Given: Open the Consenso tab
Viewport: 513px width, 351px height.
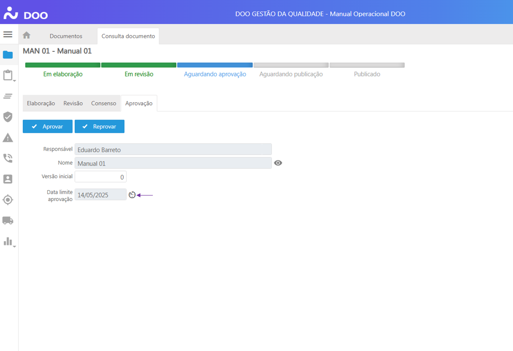Looking at the screenshot, I should [x=104, y=103].
